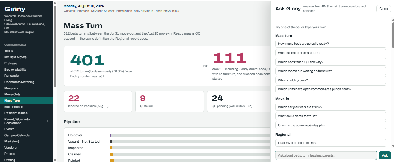Click the Regional suggestions heading
The width and height of the screenshot is (394, 162).
tap(283, 135)
